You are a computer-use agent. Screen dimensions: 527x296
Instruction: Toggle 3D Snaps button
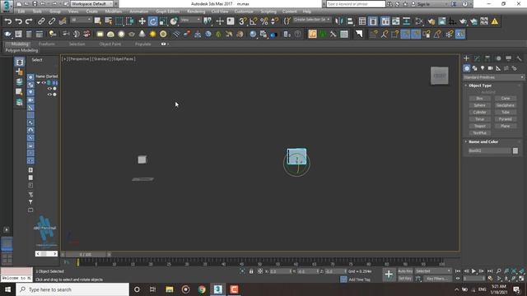243,21
